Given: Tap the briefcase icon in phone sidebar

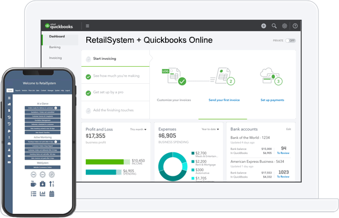Looking at the screenshot, I should [x=9, y=144].
